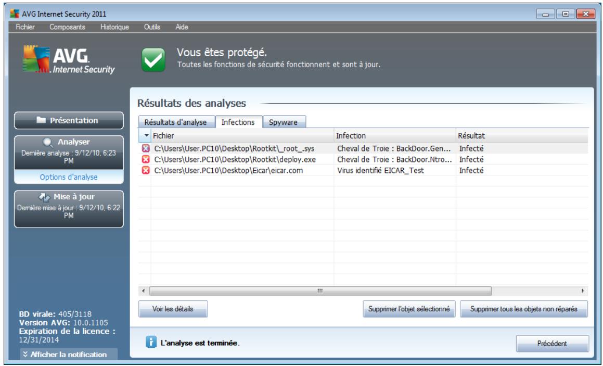Click the magnifier icon on Analyser
Viewport: 603px width, 366px height.
point(47,143)
